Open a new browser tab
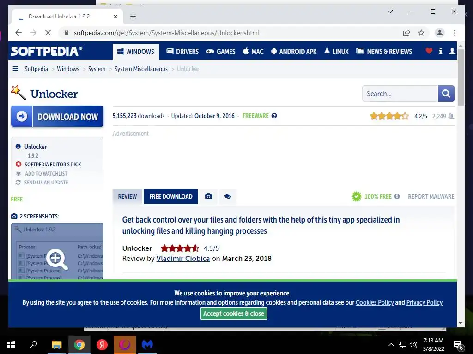This screenshot has width=473, height=354. pyautogui.click(x=133, y=17)
